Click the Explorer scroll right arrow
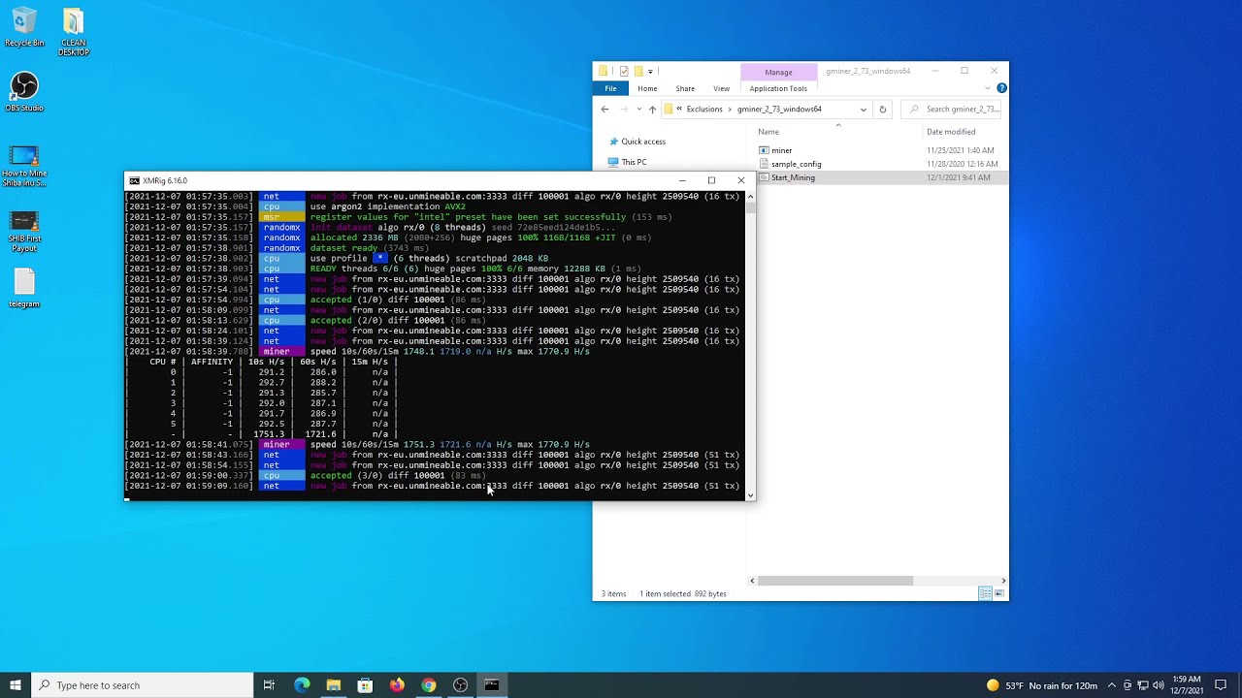The image size is (1242, 698). (x=1003, y=581)
